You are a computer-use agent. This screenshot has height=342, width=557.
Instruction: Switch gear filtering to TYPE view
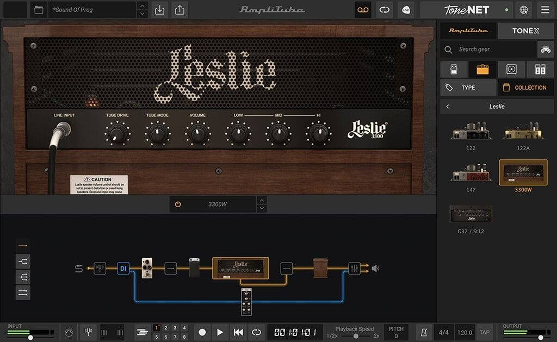coord(467,87)
